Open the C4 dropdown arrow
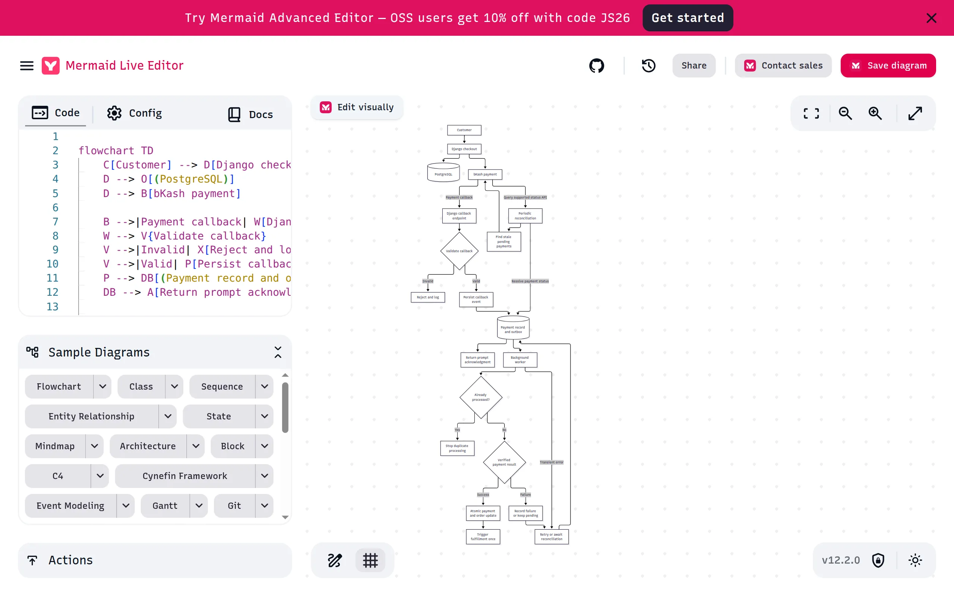 point(100,476)
